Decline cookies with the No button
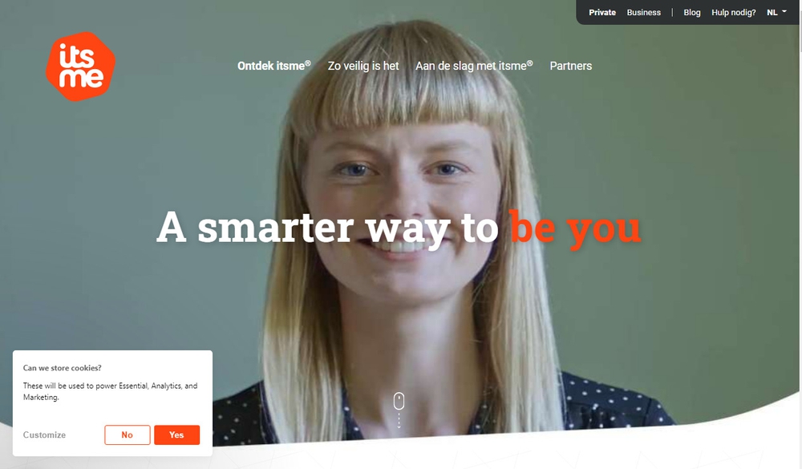 (128, 435)
